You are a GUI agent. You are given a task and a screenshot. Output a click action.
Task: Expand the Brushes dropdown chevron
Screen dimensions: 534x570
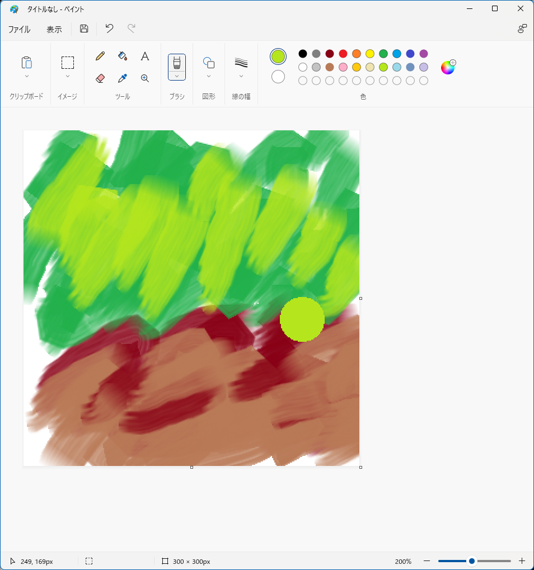pyautogui.click(x=177, y=76)
